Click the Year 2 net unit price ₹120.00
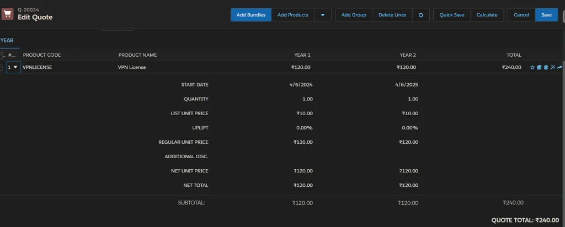Image resolution: width=565 pixels, height=227 pixels. (x=409, y=171)
